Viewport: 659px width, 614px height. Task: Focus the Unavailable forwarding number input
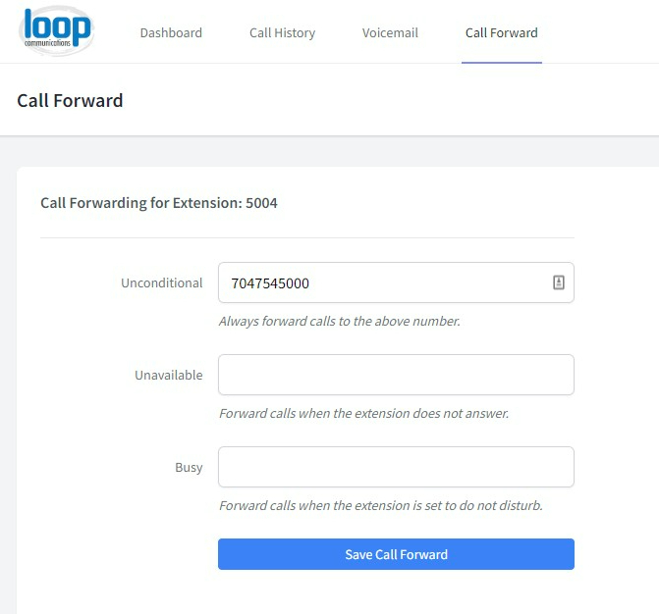tap(396, 375)
